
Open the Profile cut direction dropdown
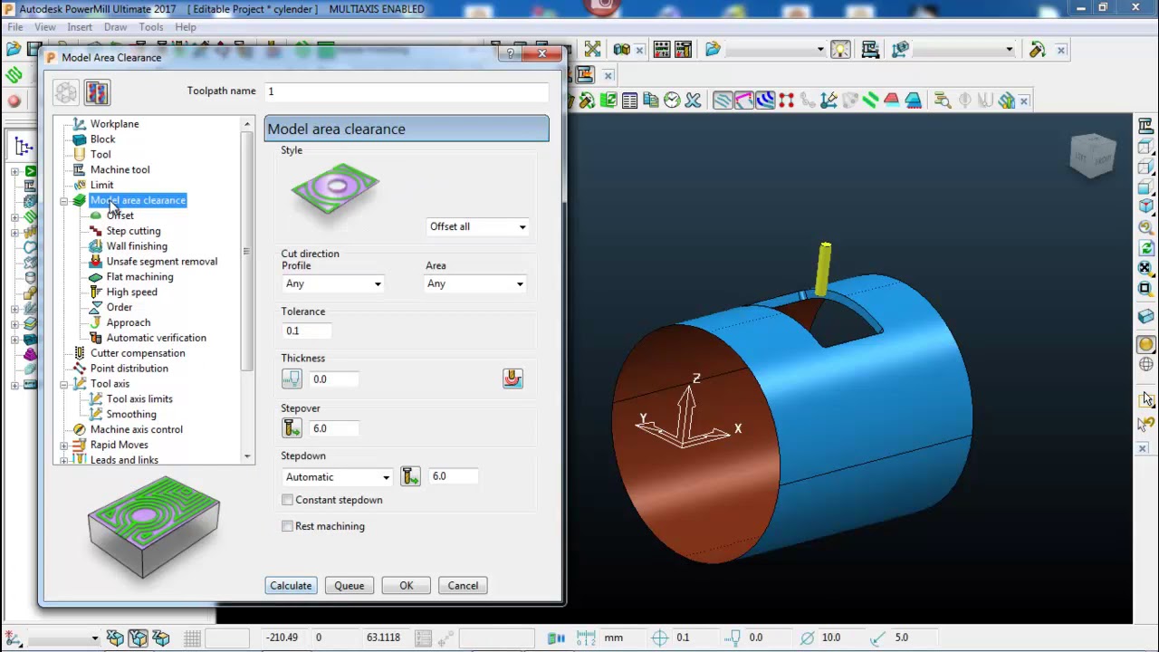[332, 284]
